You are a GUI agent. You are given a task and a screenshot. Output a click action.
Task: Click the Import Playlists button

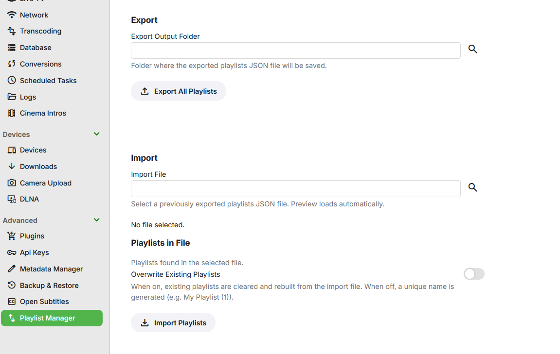click(x=173, y=323)
